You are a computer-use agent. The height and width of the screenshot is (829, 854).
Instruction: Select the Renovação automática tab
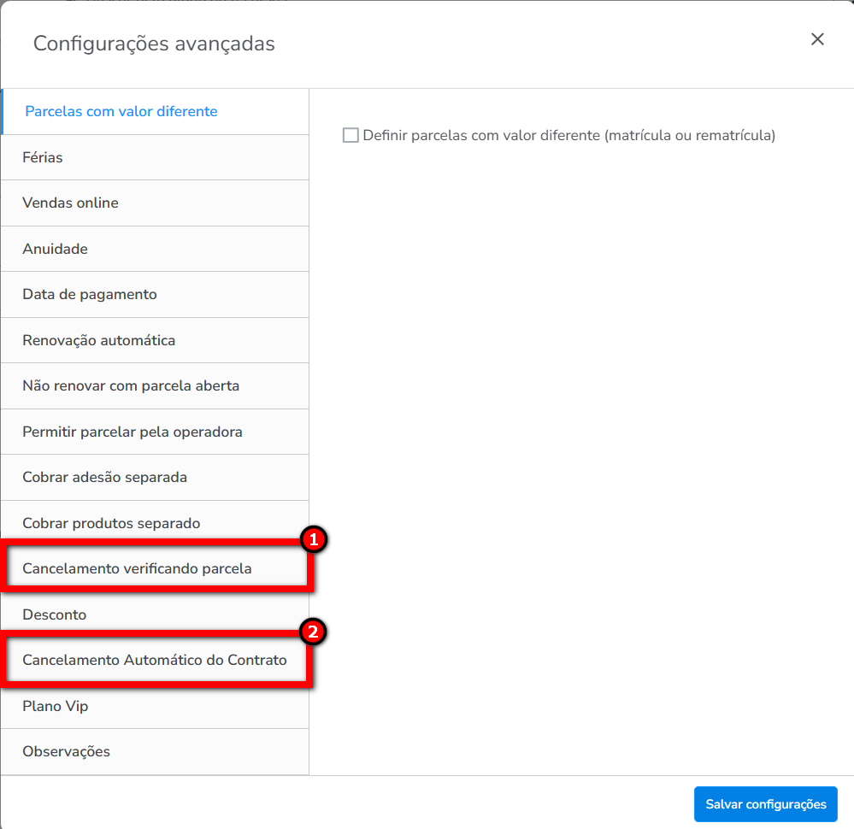pos(99,340)
